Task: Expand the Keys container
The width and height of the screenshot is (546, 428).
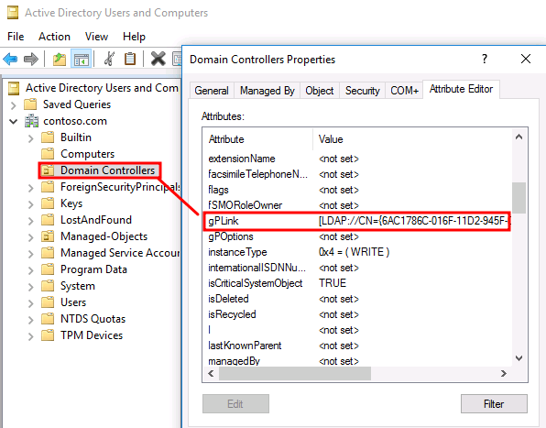Action: pos(30,204)
